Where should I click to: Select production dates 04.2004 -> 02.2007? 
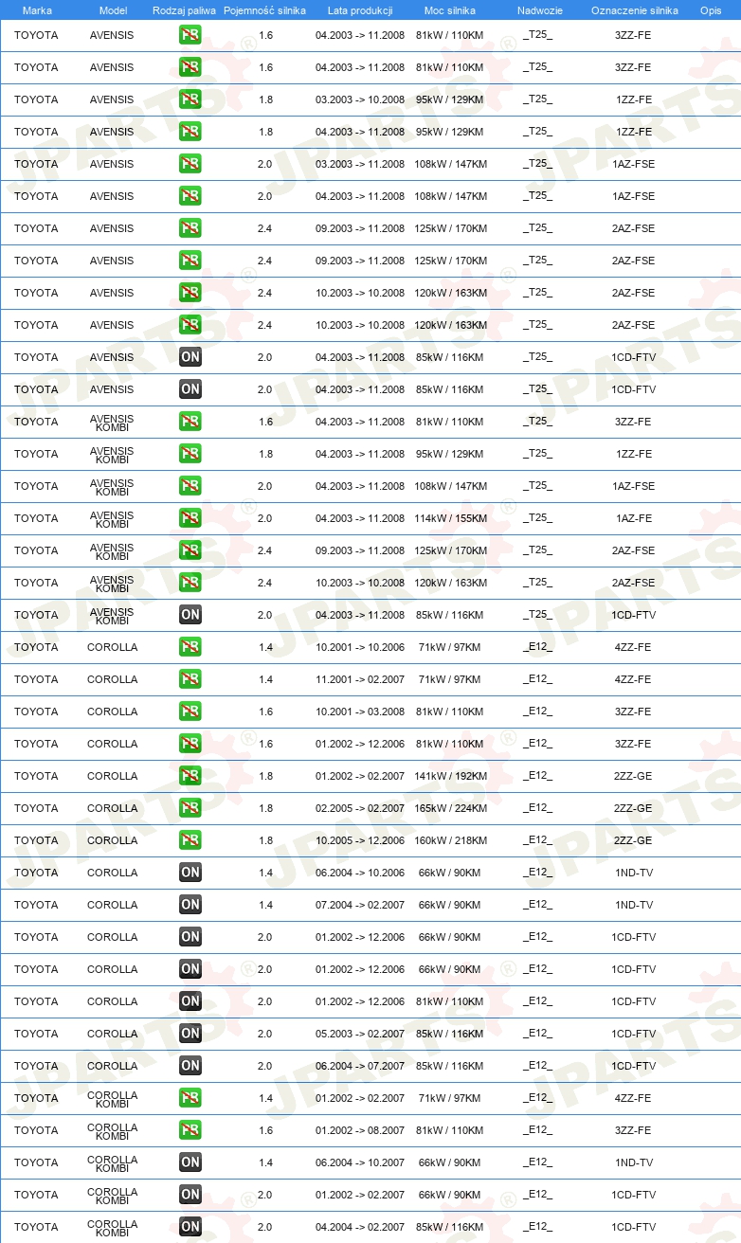tap(360, 1227)
